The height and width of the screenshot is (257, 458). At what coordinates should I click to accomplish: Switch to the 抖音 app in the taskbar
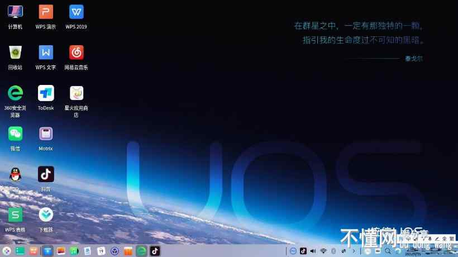[x=155, y=251]
